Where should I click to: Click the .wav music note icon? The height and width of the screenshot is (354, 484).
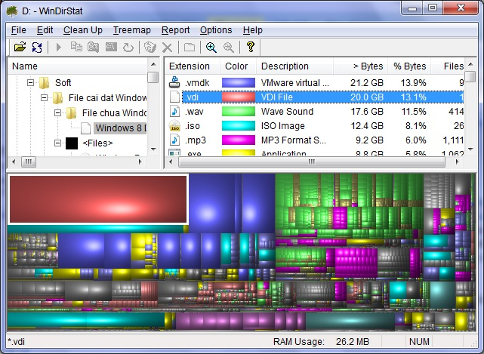pos(174,112)
